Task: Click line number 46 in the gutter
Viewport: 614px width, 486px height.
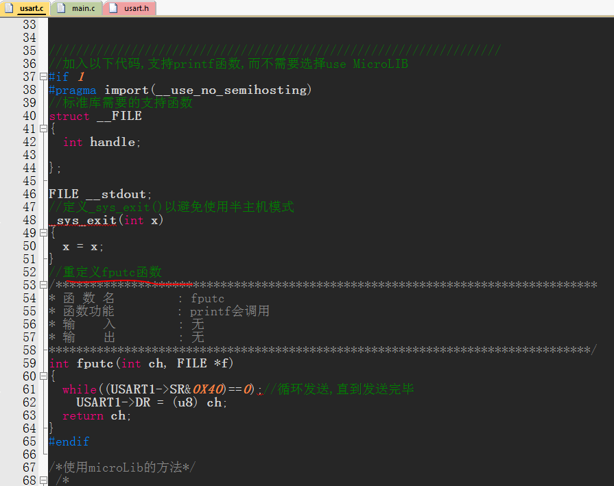Action: pyautogui.click(x=29, y=194)
